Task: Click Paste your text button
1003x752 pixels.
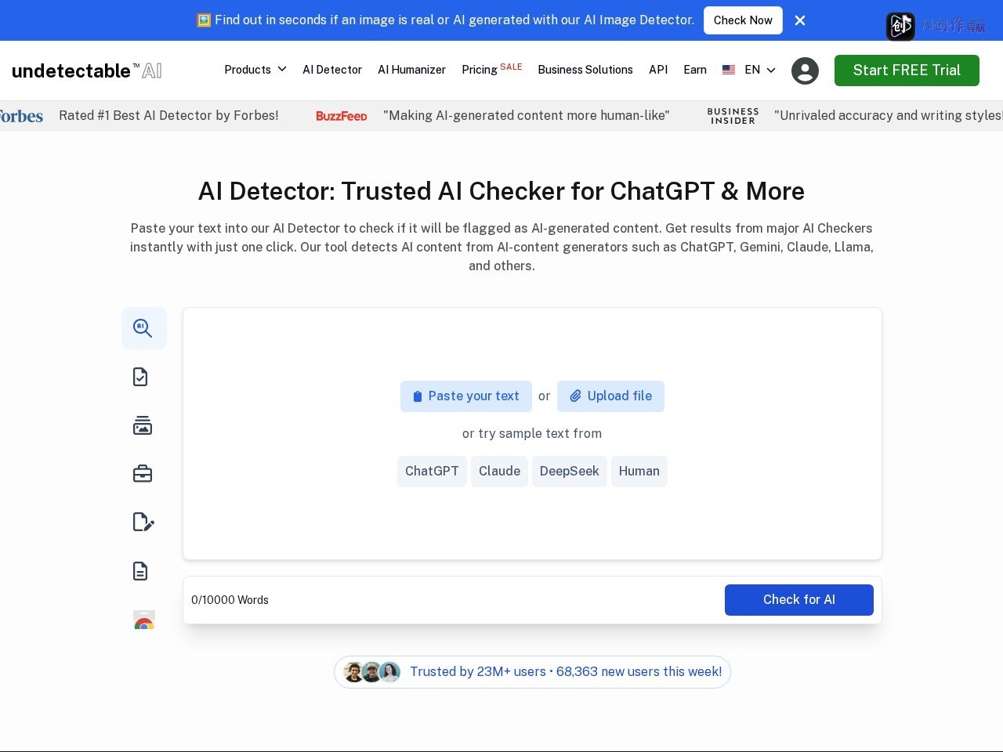Action: click(x=466, y=396)
